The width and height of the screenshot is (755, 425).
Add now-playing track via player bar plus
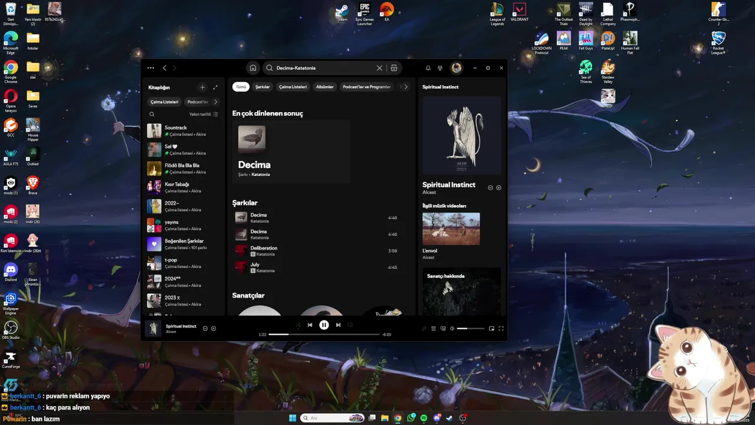(x=214, y=328)
